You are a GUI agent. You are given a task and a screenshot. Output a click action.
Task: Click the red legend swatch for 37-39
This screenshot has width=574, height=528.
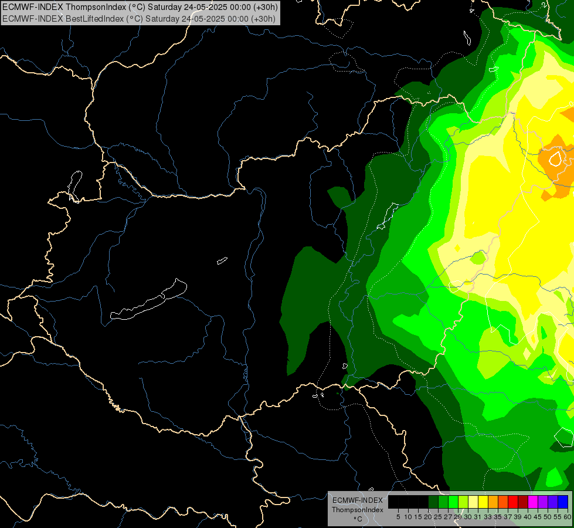pos(513,502)
